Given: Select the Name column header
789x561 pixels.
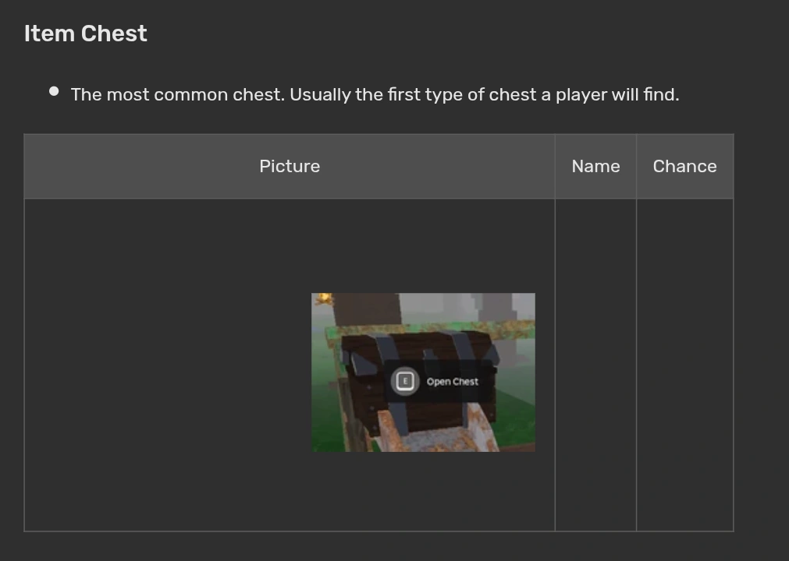Looking at the screenshot, I should [595, 166].
